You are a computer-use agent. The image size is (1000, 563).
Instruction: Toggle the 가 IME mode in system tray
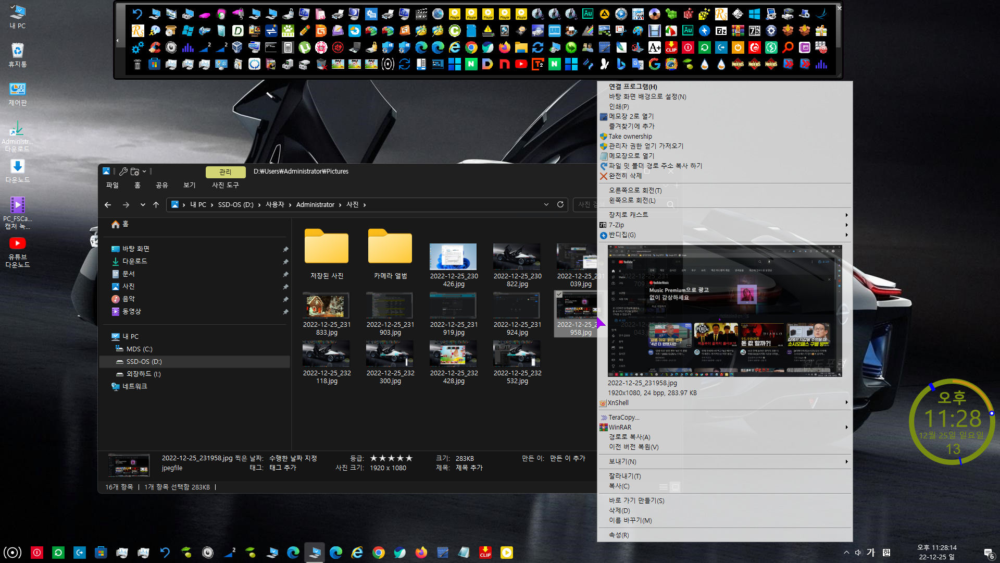[x=871, y=553]
